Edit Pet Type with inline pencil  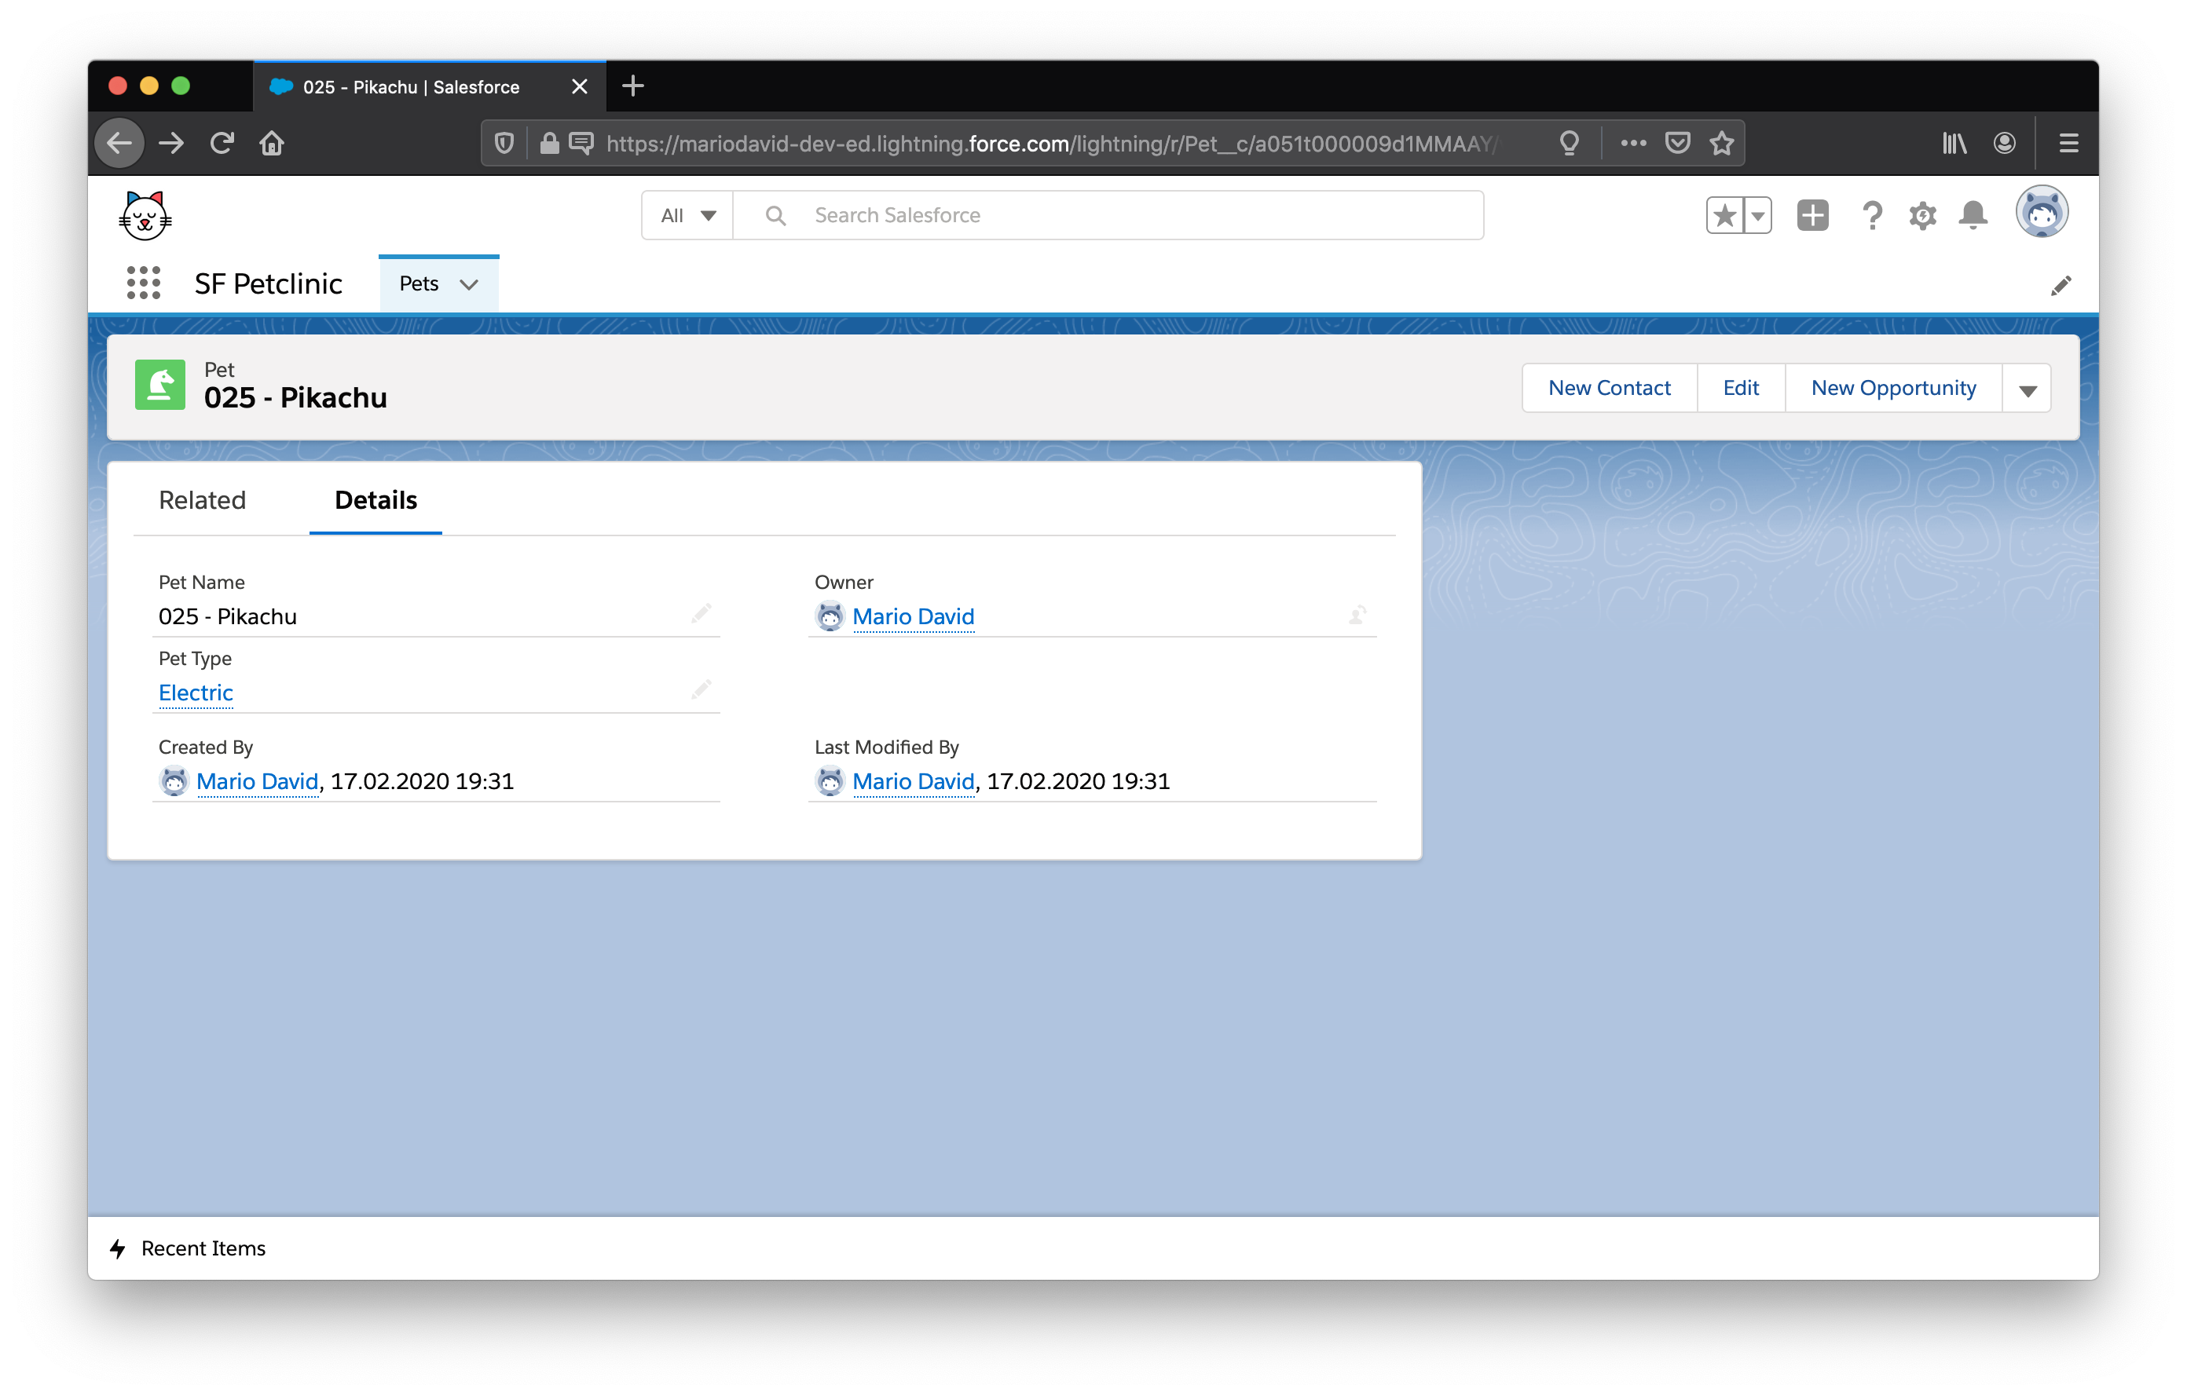pos(700,690)
